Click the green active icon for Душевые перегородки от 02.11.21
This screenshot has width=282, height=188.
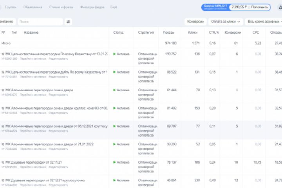coord(114,162)
